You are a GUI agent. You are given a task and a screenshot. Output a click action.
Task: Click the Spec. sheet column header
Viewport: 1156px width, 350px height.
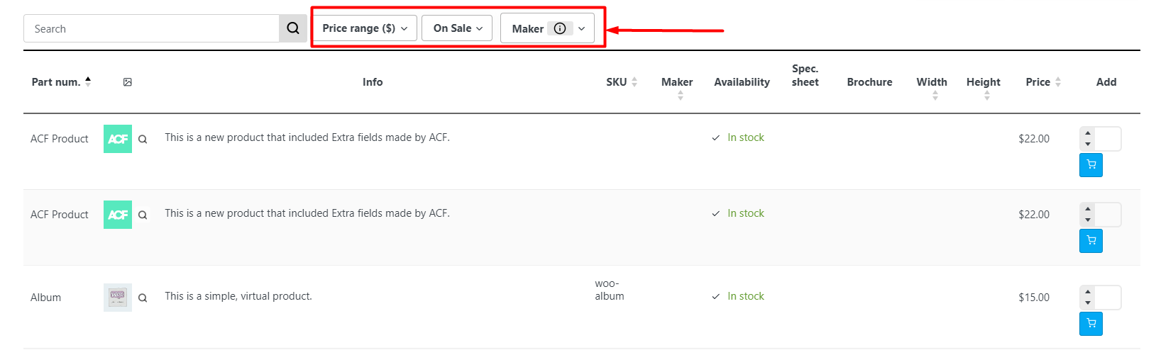805,75
